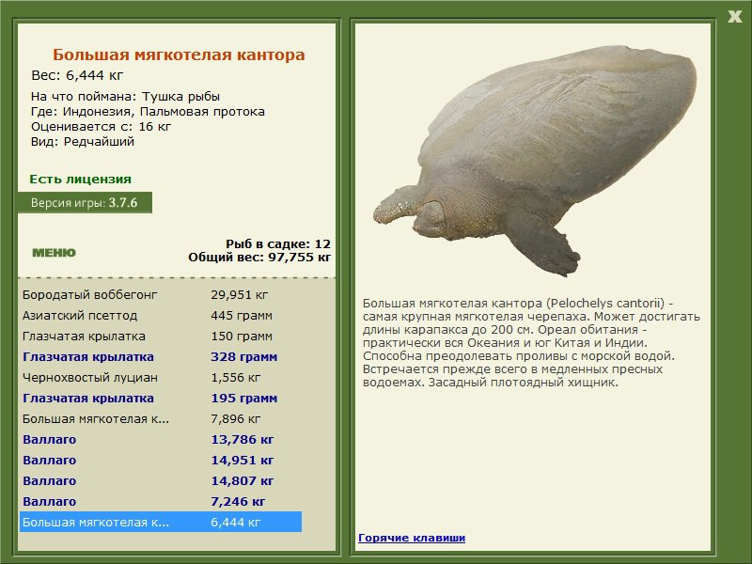Select Глазчатая крылатка 328 грамм entry
This screenshot has height=564, width=752.
pos(161,356)
